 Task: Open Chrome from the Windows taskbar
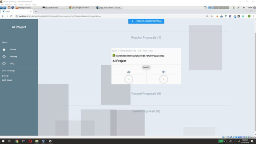[17, 141]
